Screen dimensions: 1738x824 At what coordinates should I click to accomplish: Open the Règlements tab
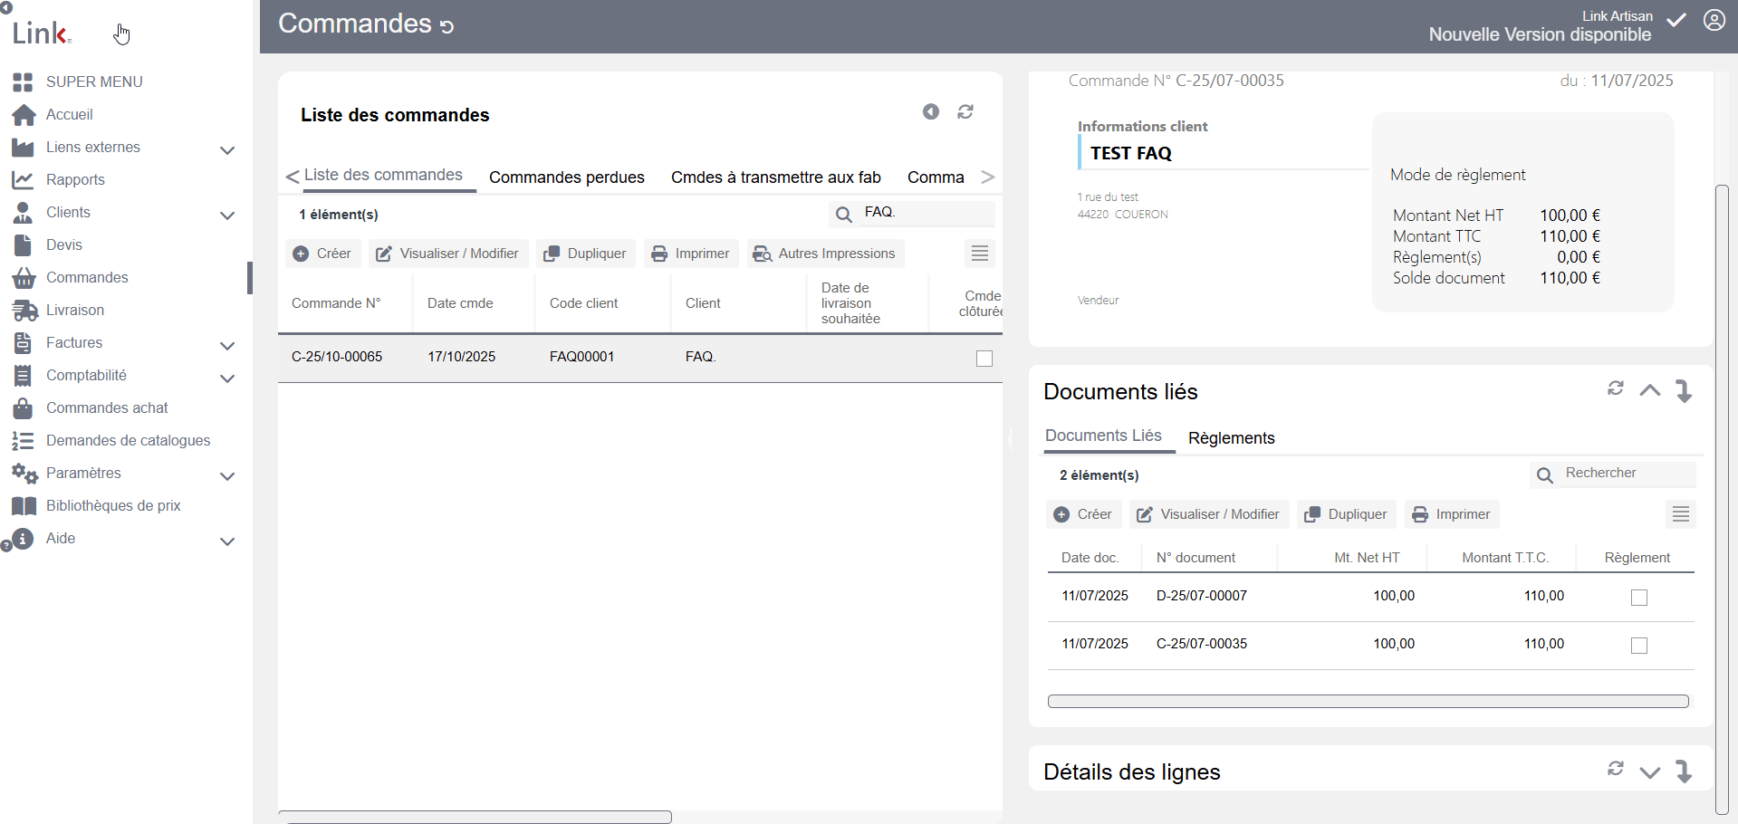(x=1232, y=438)
